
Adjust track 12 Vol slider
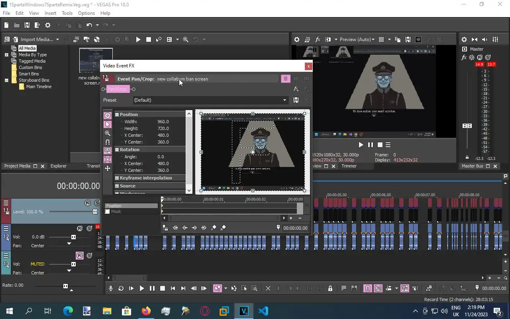(73, 237)
